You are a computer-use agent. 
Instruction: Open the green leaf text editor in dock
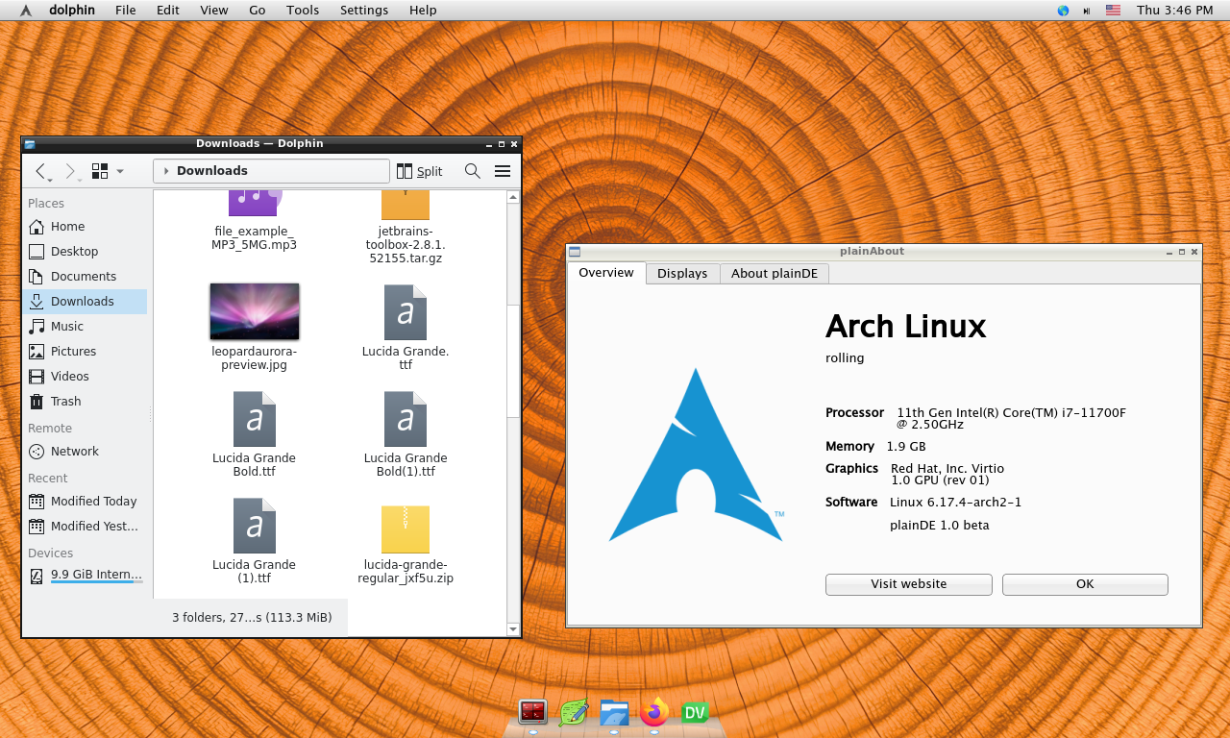point(574,712)
